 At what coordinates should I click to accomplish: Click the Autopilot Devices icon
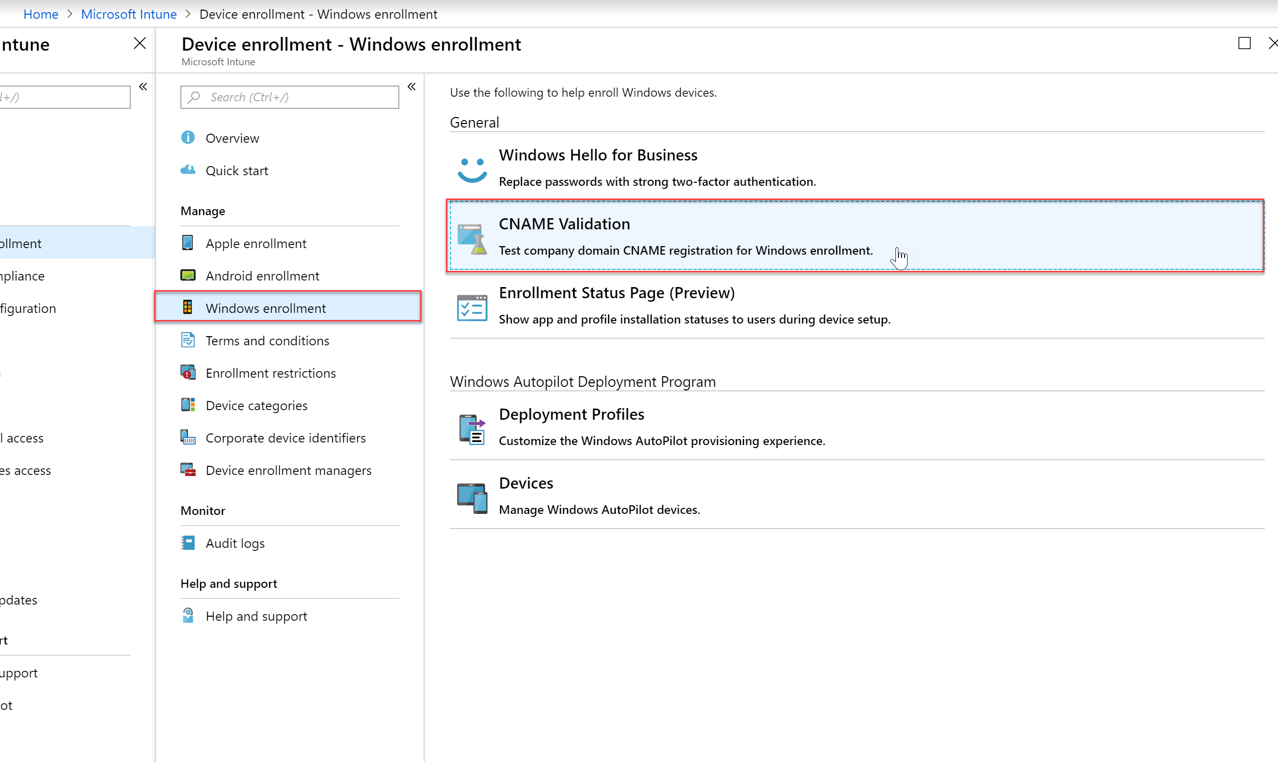click(472, 498)
